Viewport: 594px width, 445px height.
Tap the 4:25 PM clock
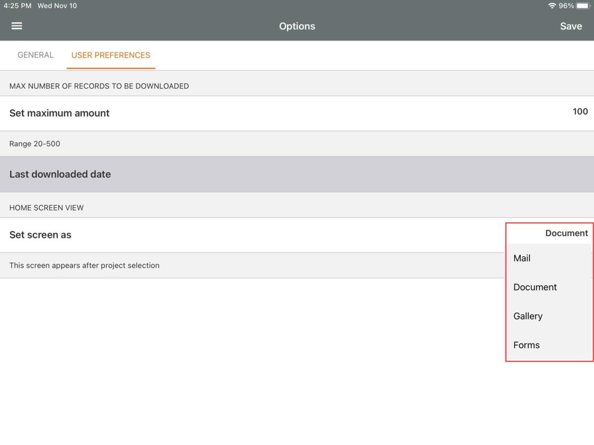(x=17, y=6)
